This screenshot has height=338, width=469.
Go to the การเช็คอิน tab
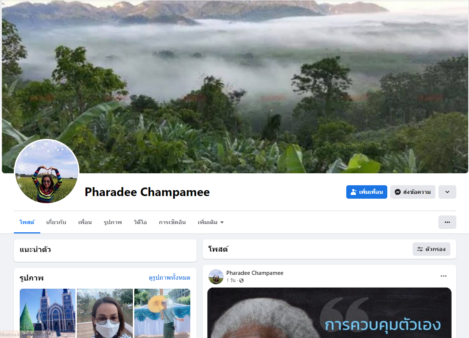[x=172, y=222]
